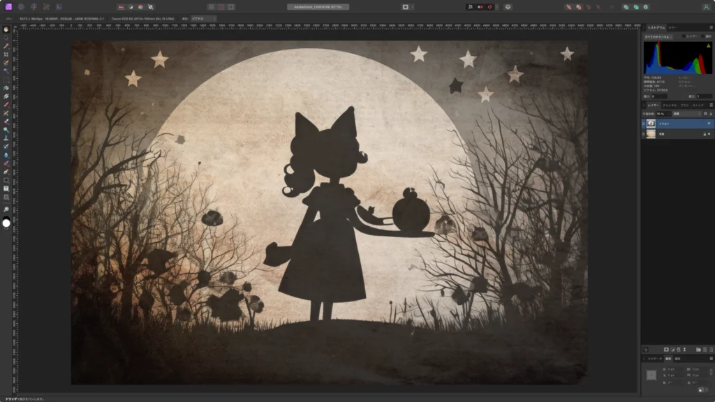The image size is (715, 402).
Task: Click the Auto White Balance icon
Action: (151, 7)
